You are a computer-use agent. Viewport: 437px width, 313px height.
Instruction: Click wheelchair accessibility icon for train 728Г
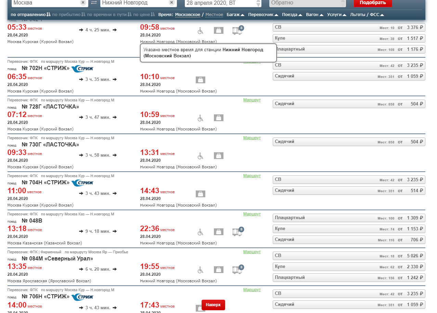(x=201, y=118)
